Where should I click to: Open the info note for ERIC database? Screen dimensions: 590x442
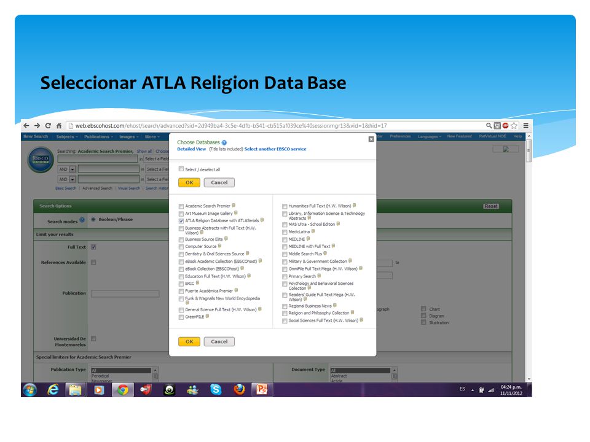(x=197, y=283)
